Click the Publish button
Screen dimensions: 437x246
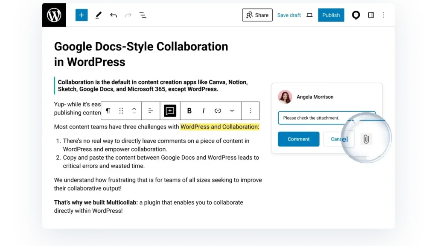331,15
